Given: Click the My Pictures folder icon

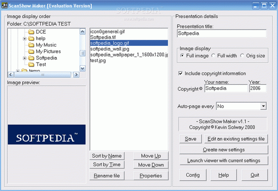Looking at the screenshot, I should click(x=31, y=51).
